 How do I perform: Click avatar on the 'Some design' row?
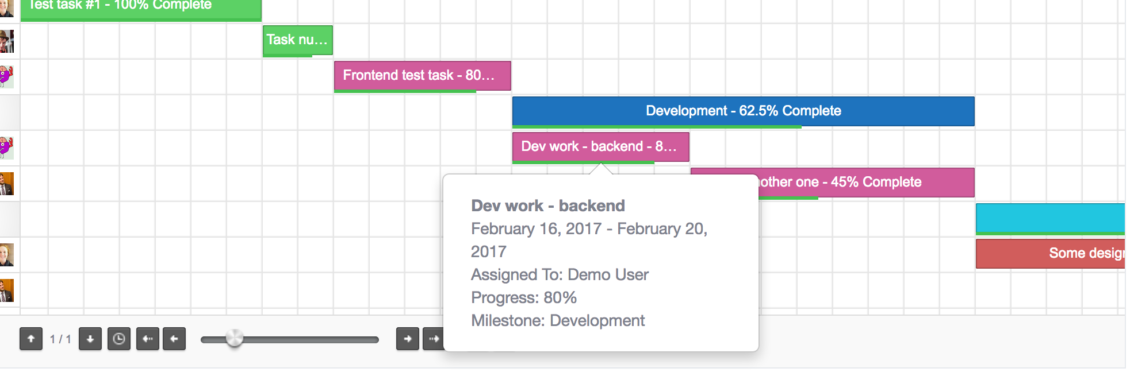[7, 254]
